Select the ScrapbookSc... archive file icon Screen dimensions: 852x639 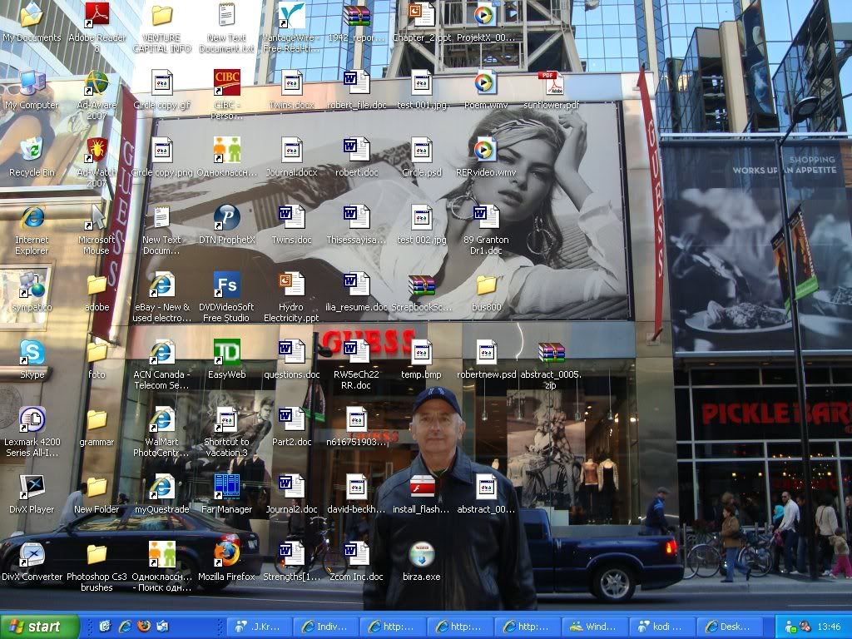tap(422, 285)
